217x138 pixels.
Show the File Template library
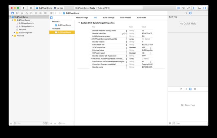[x=181, y=89]
